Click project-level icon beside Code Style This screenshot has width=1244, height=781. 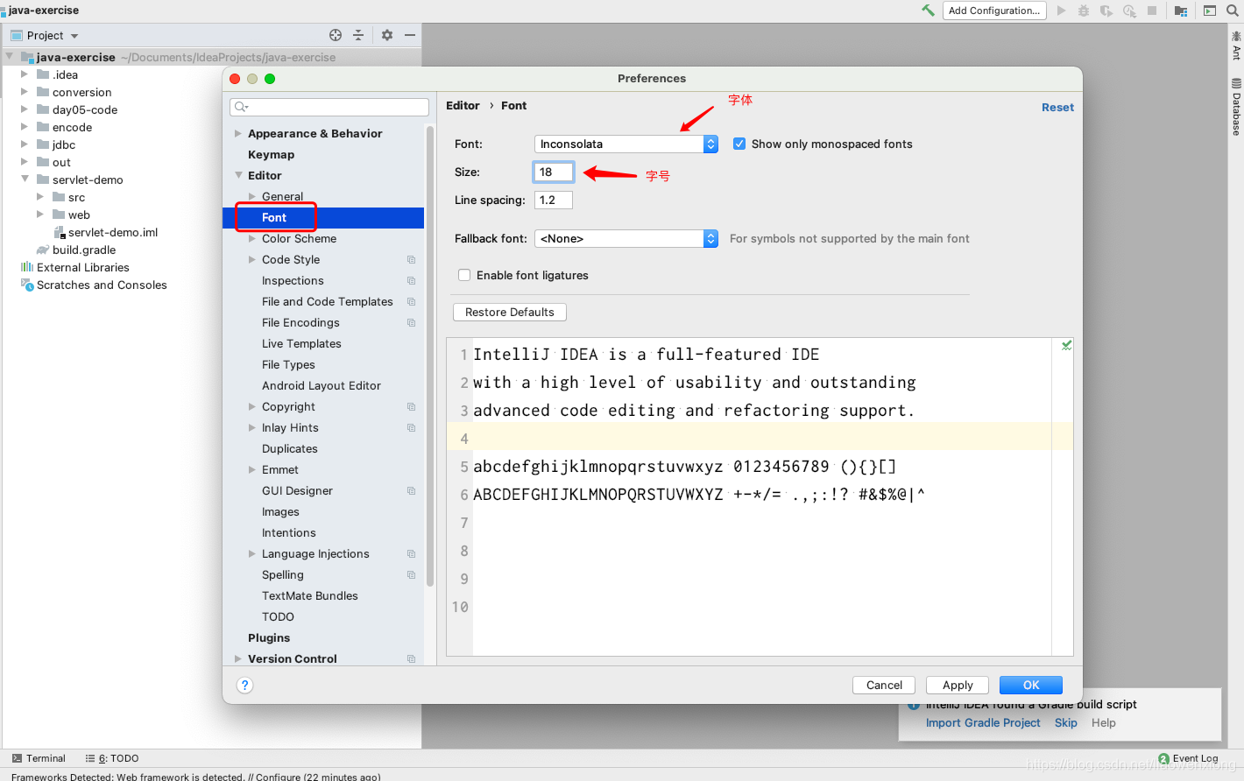pos(411,260)
